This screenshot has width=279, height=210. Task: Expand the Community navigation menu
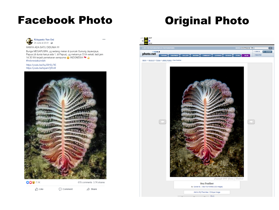206,55
